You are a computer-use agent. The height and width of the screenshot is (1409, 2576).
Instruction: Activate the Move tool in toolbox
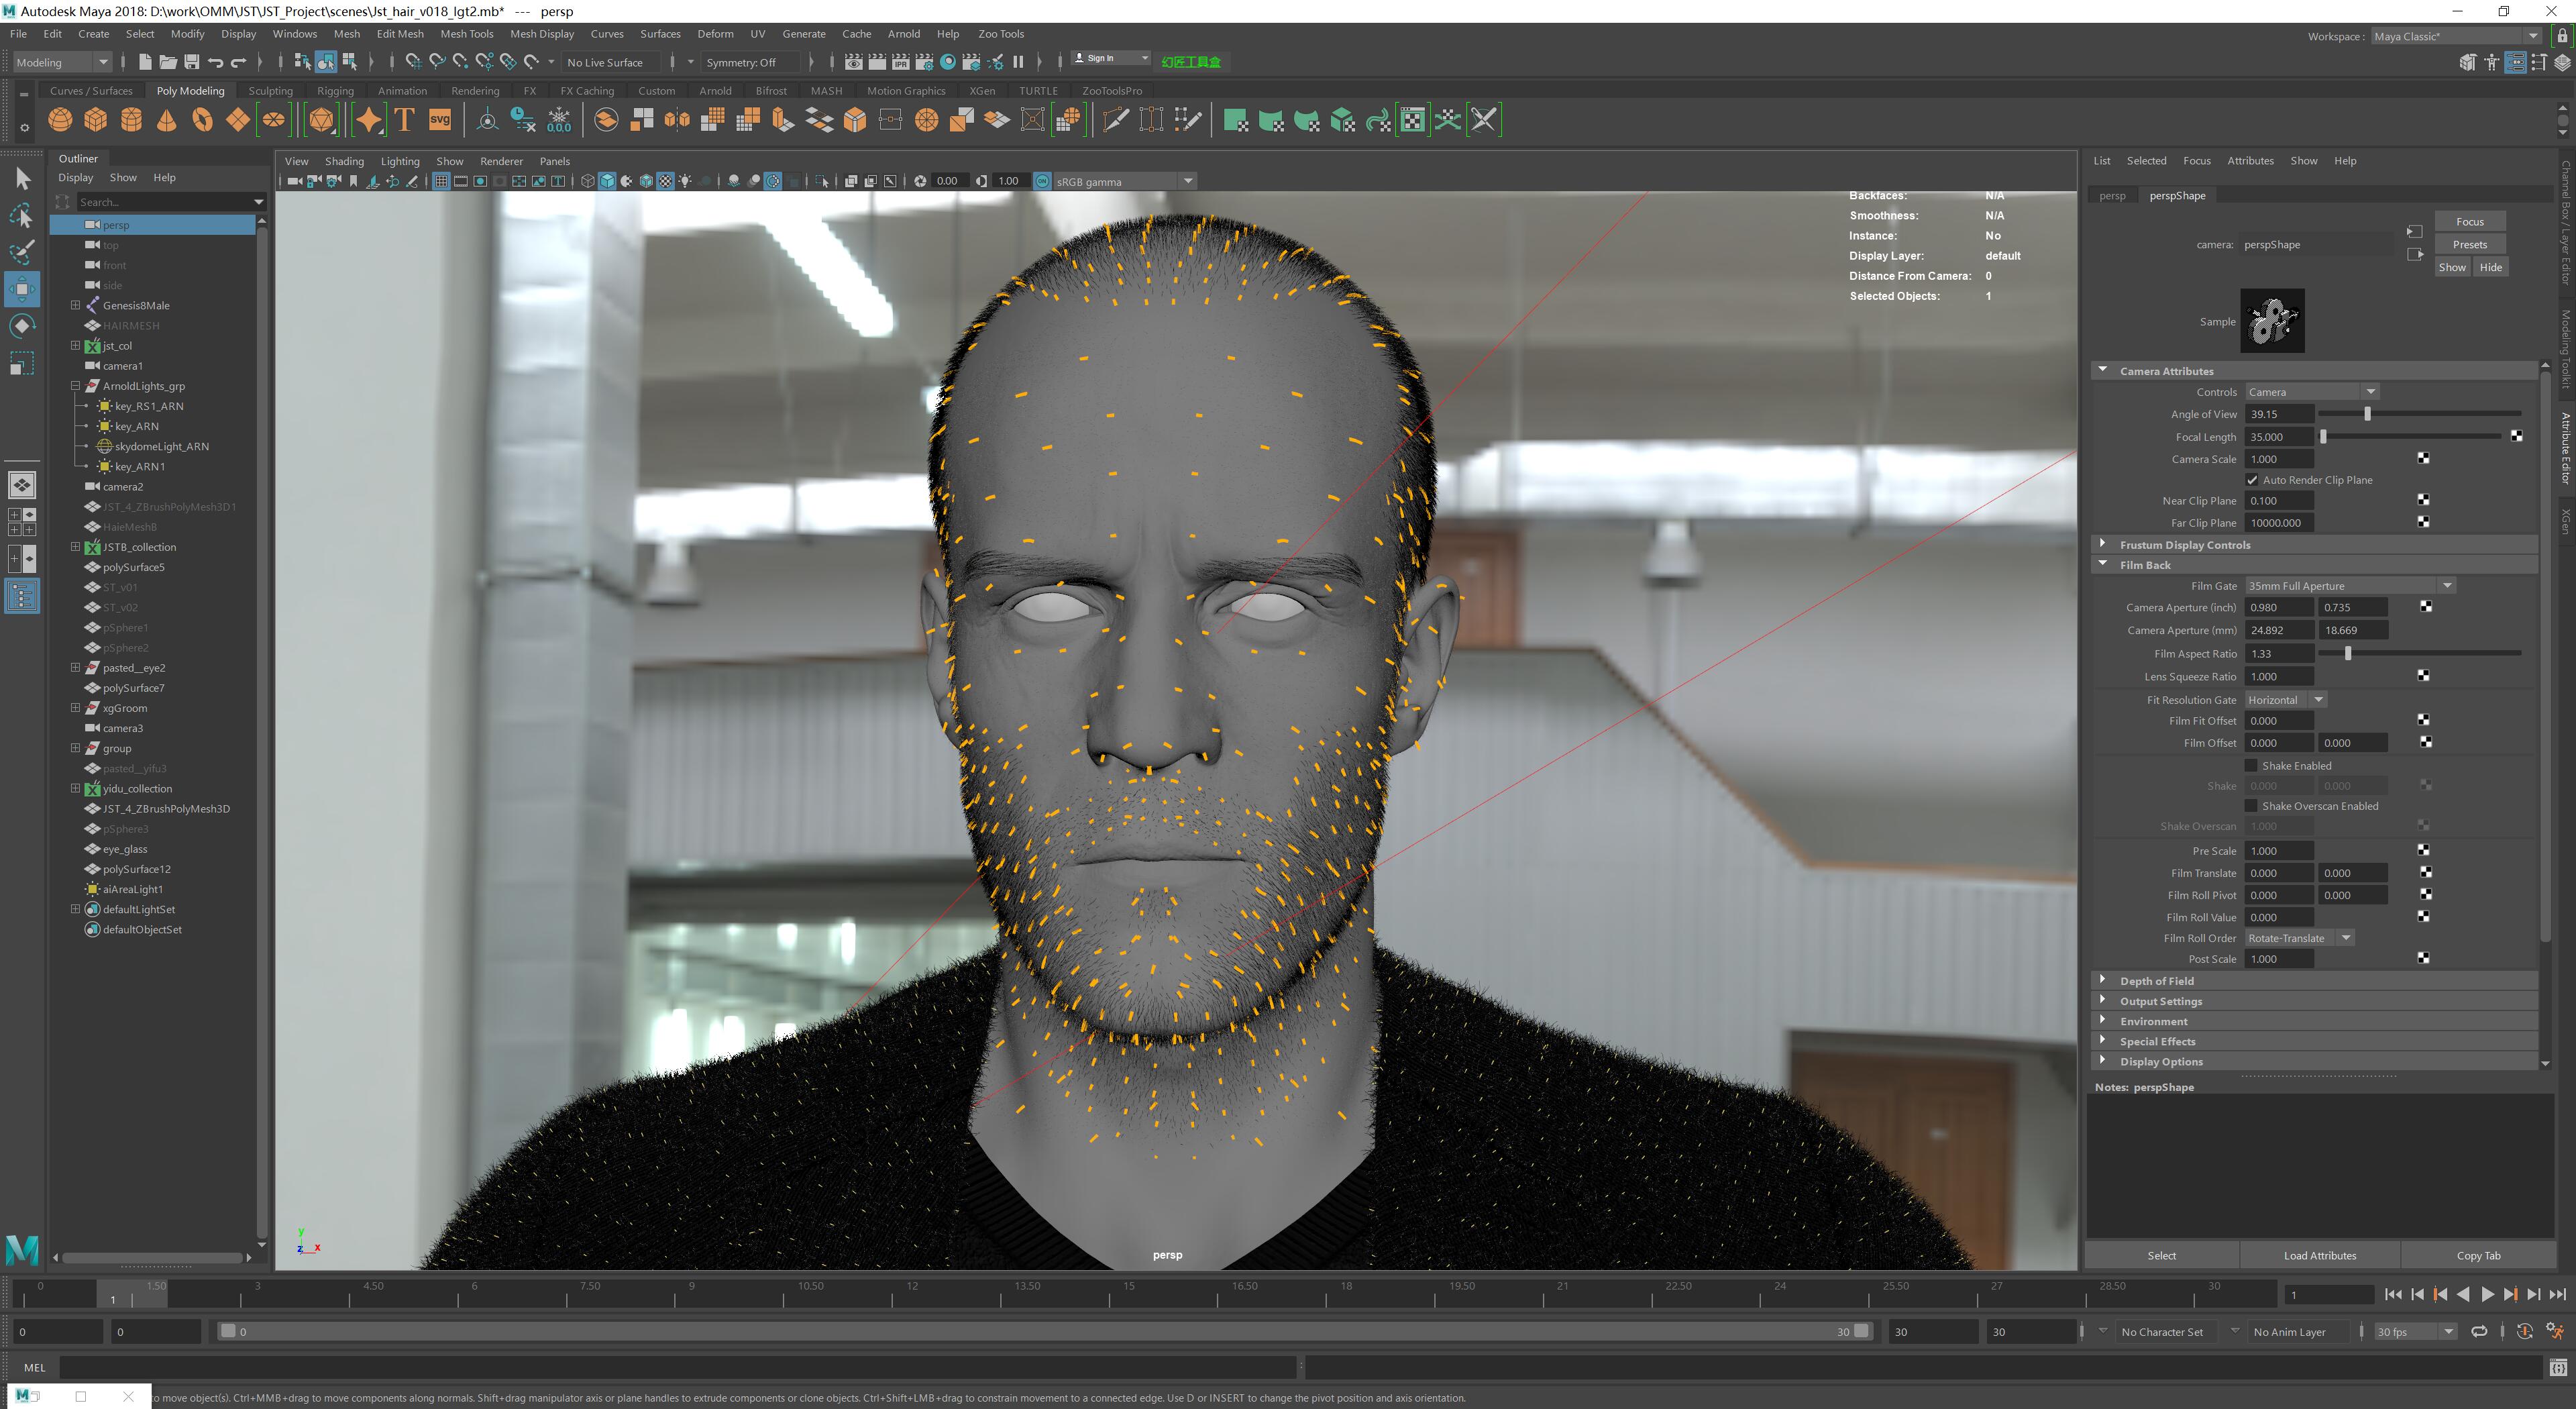(x=22, y=289)
